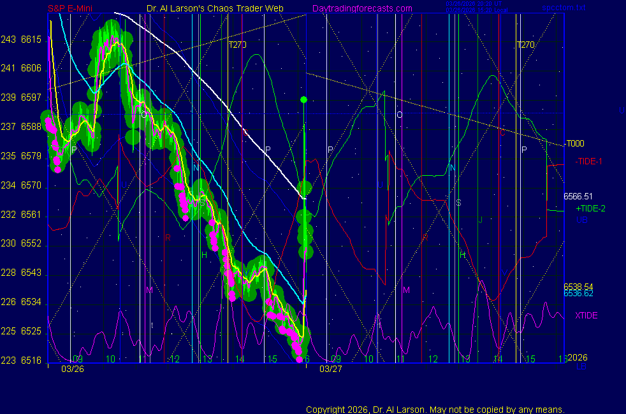This screenshot has height=414, width=626.
Task: Click the green +TIDE-2 legend label
Action: (591, 208)
